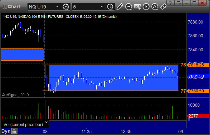Close the chart window with red X
210x135 pixels.
tap(202, 3)
